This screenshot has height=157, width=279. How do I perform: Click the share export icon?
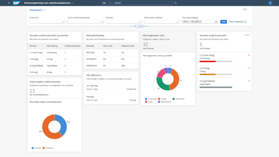(x=245, y=9)
